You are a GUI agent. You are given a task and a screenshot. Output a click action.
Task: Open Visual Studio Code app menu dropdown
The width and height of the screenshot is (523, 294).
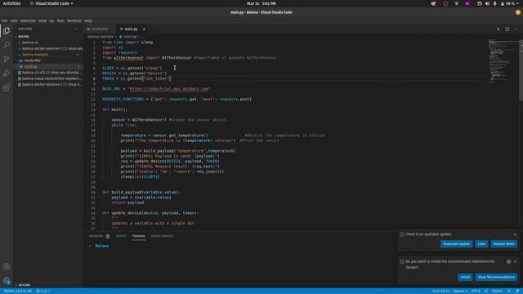(x=51, y=3)
